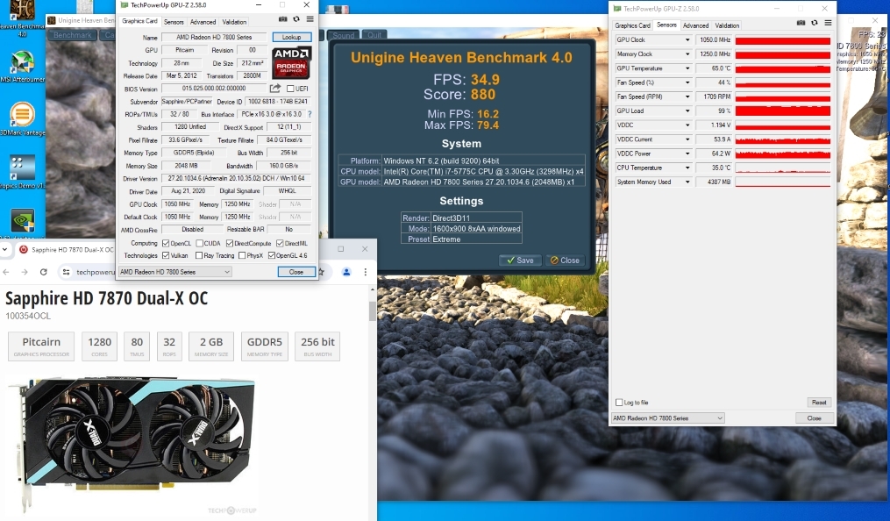This screenshot has height=521, width=890.
Task: Open hamburger menu in GPU-Z Sensors window
Action: pos(828,23)
